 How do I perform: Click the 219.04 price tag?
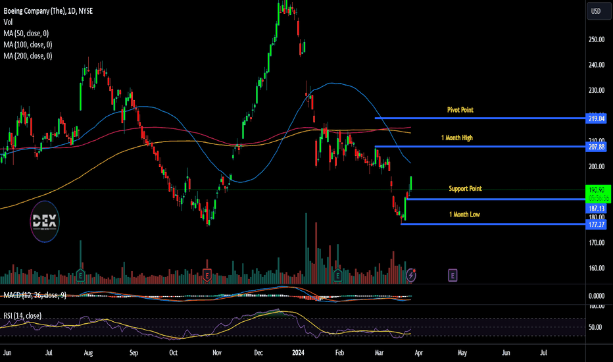[596, 118]
